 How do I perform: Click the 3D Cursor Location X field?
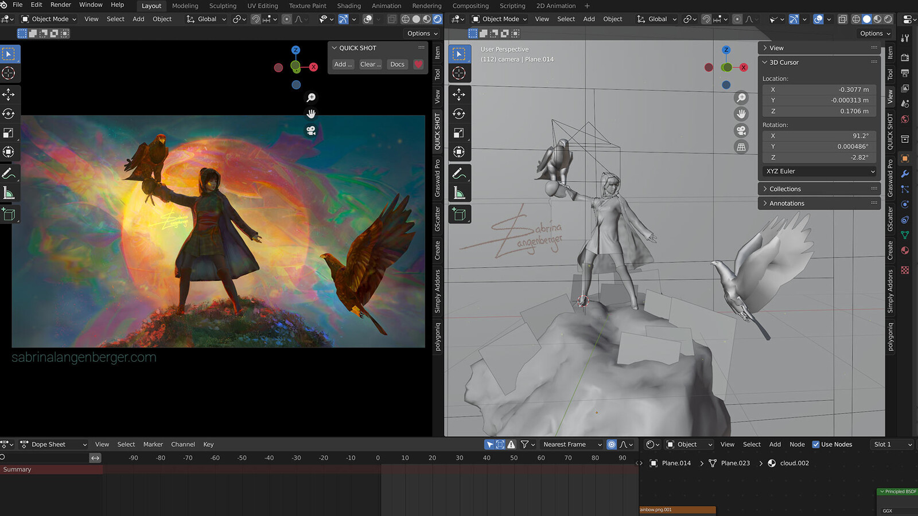819,89
